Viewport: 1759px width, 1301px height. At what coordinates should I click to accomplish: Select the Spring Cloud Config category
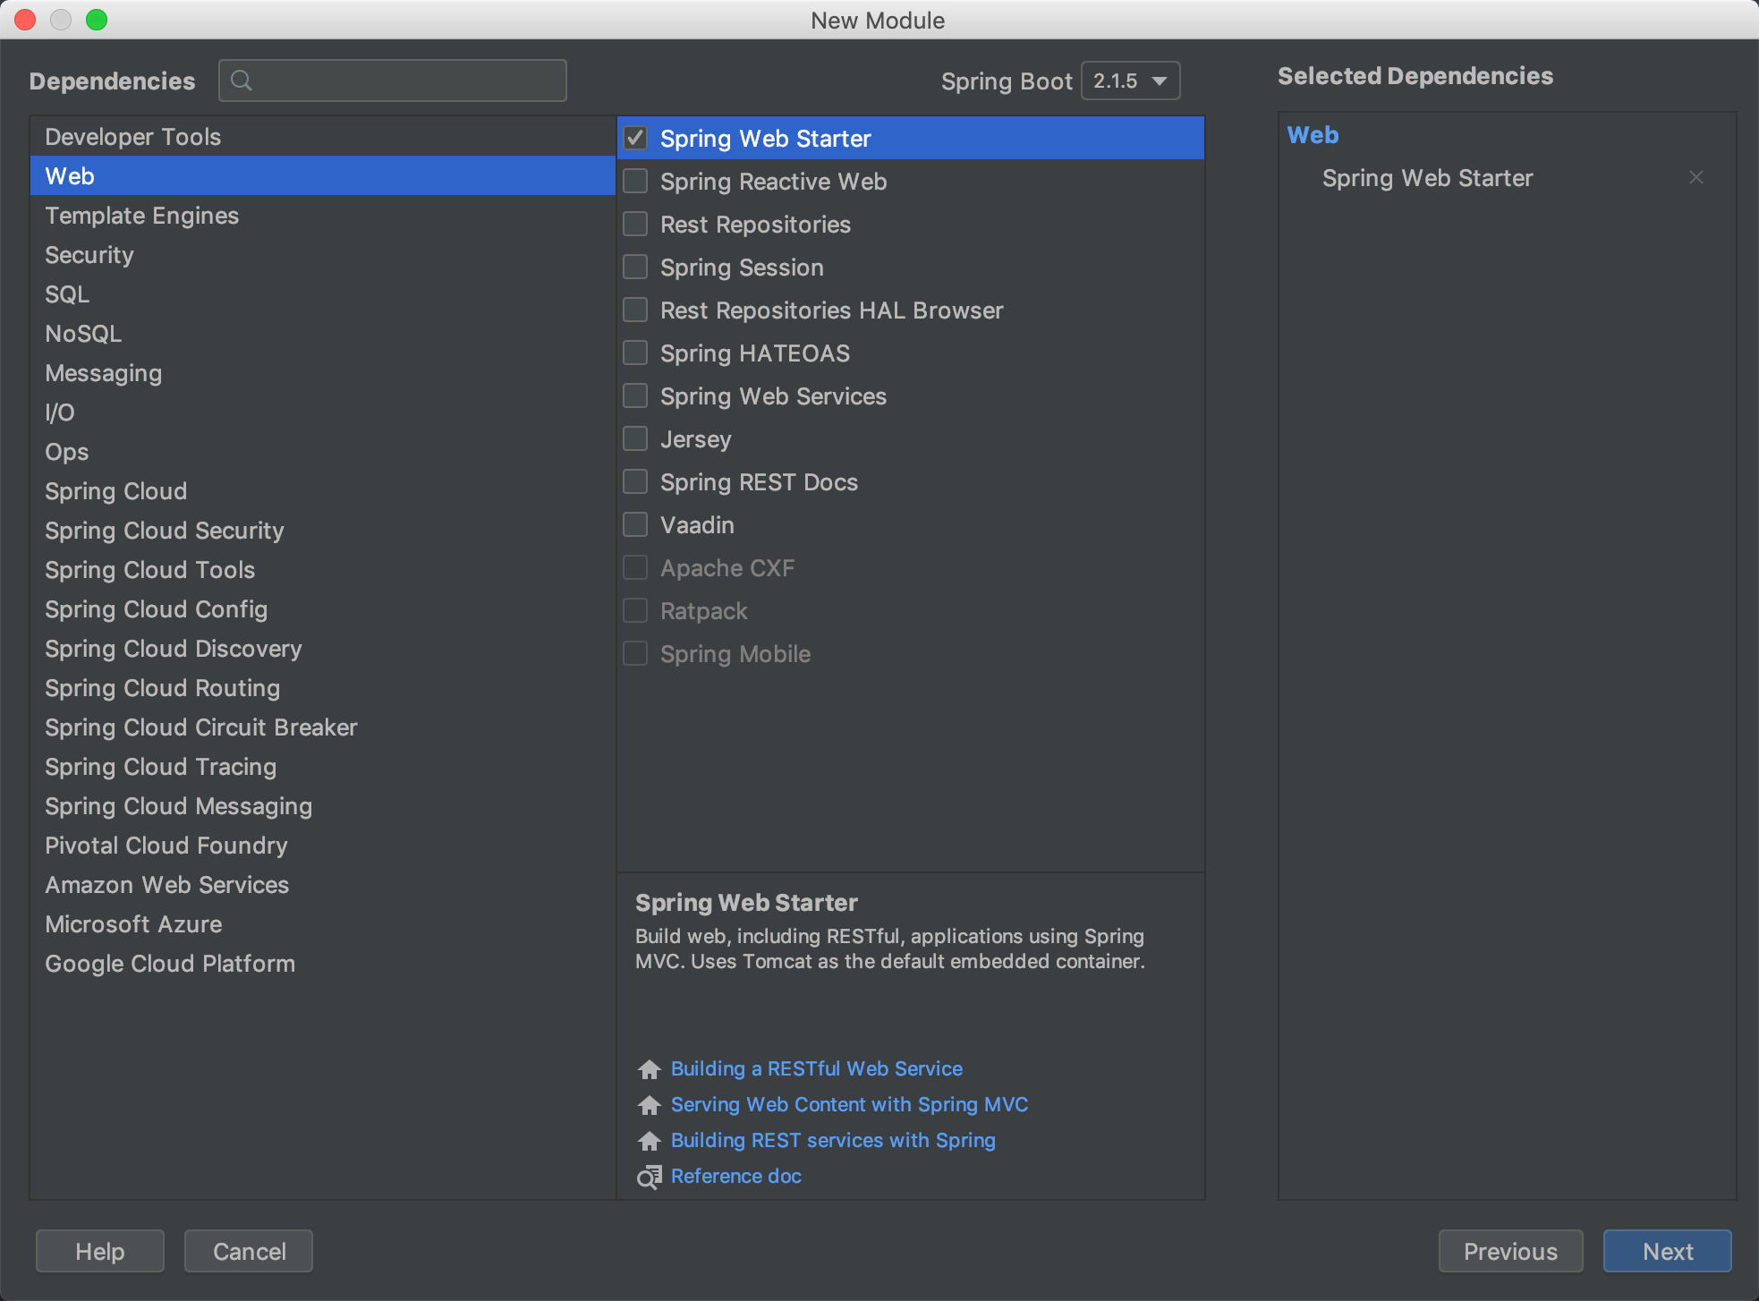[x=157, y=609]
